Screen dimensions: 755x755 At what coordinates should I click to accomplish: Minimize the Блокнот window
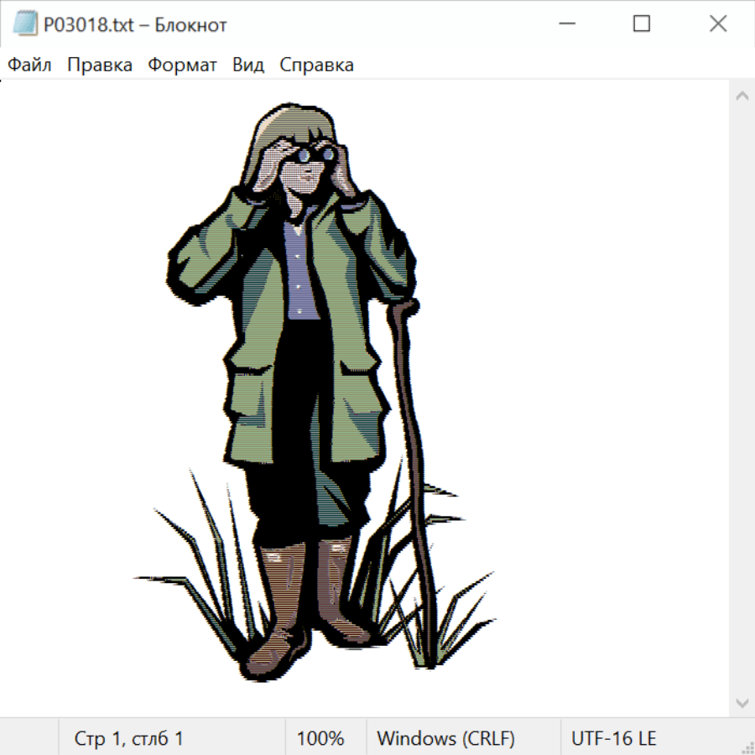(x=565, y=24)
